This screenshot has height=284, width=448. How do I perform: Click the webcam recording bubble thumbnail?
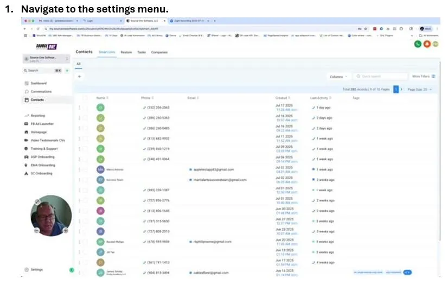click(51, 216)
